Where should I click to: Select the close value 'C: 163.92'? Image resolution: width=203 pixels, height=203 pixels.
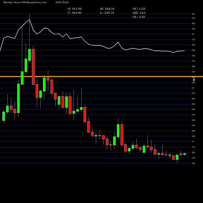pyautogui.click(x=75, y=13)
